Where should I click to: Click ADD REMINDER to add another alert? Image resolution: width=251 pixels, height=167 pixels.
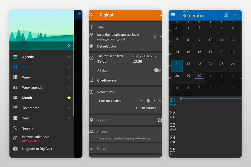click(x=146, y=108)
